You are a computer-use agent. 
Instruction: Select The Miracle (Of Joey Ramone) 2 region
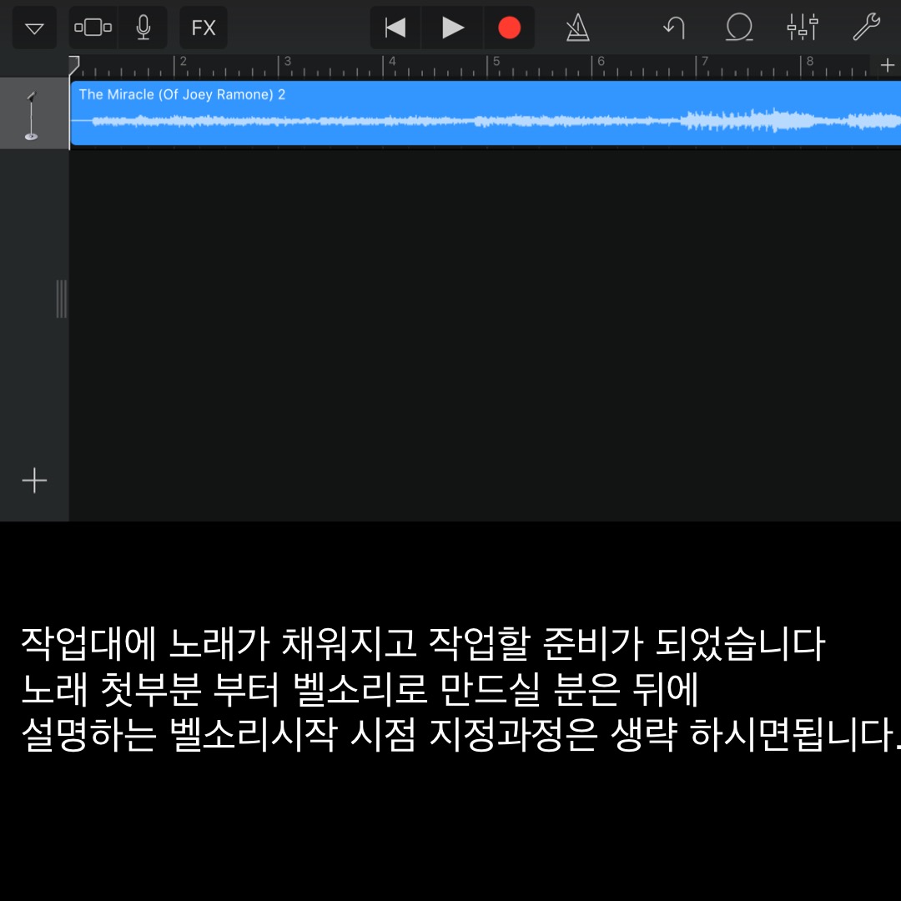pyautogui.click(x=484, y=113)
